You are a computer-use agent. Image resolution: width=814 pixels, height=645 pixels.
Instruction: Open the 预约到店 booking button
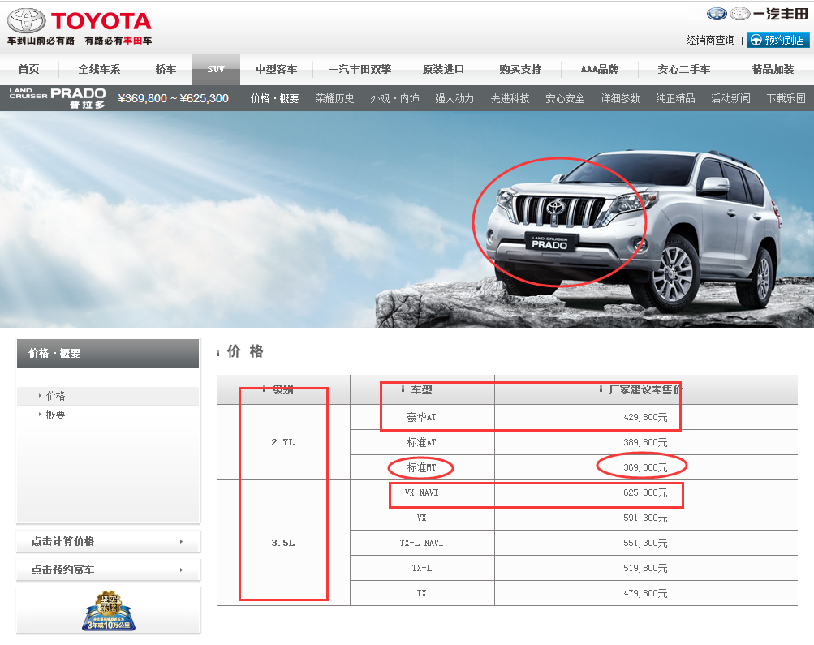(777, 40)
